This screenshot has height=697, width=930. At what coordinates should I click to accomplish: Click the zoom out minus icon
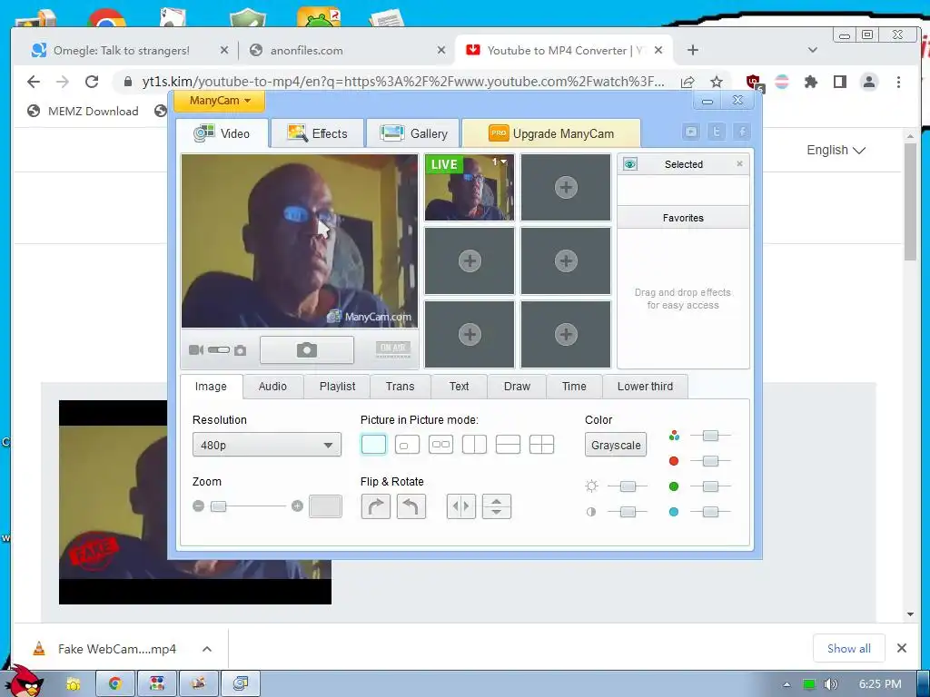point(199,506)
